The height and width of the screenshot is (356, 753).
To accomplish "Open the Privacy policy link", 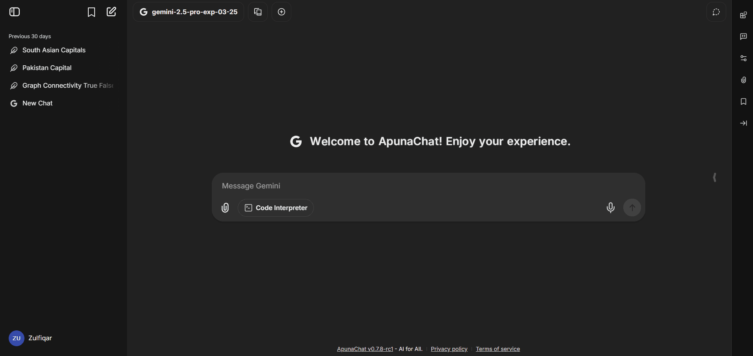I will point(449,349).
